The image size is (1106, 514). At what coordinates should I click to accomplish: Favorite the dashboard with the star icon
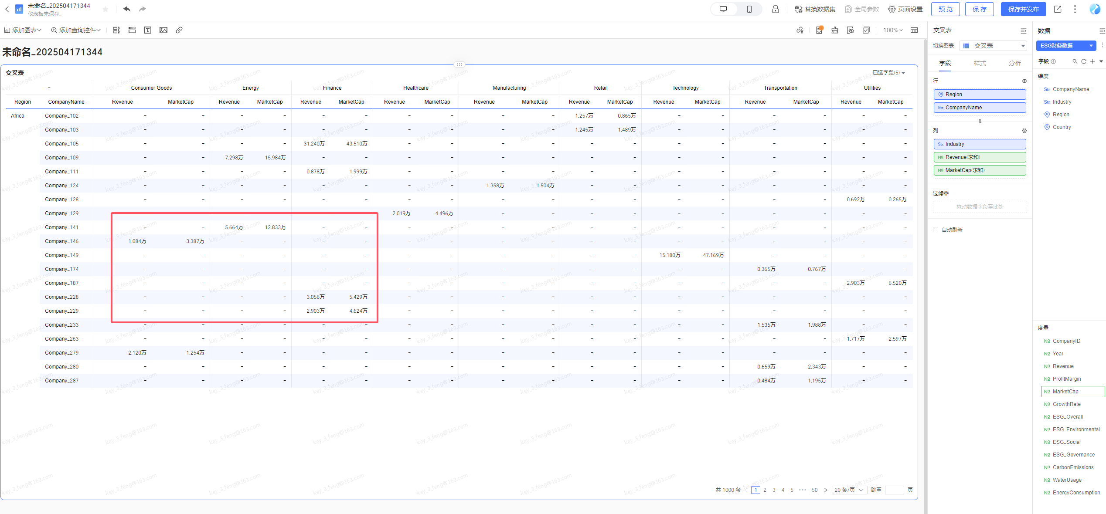pyautogui.click(x=105, y=9)
